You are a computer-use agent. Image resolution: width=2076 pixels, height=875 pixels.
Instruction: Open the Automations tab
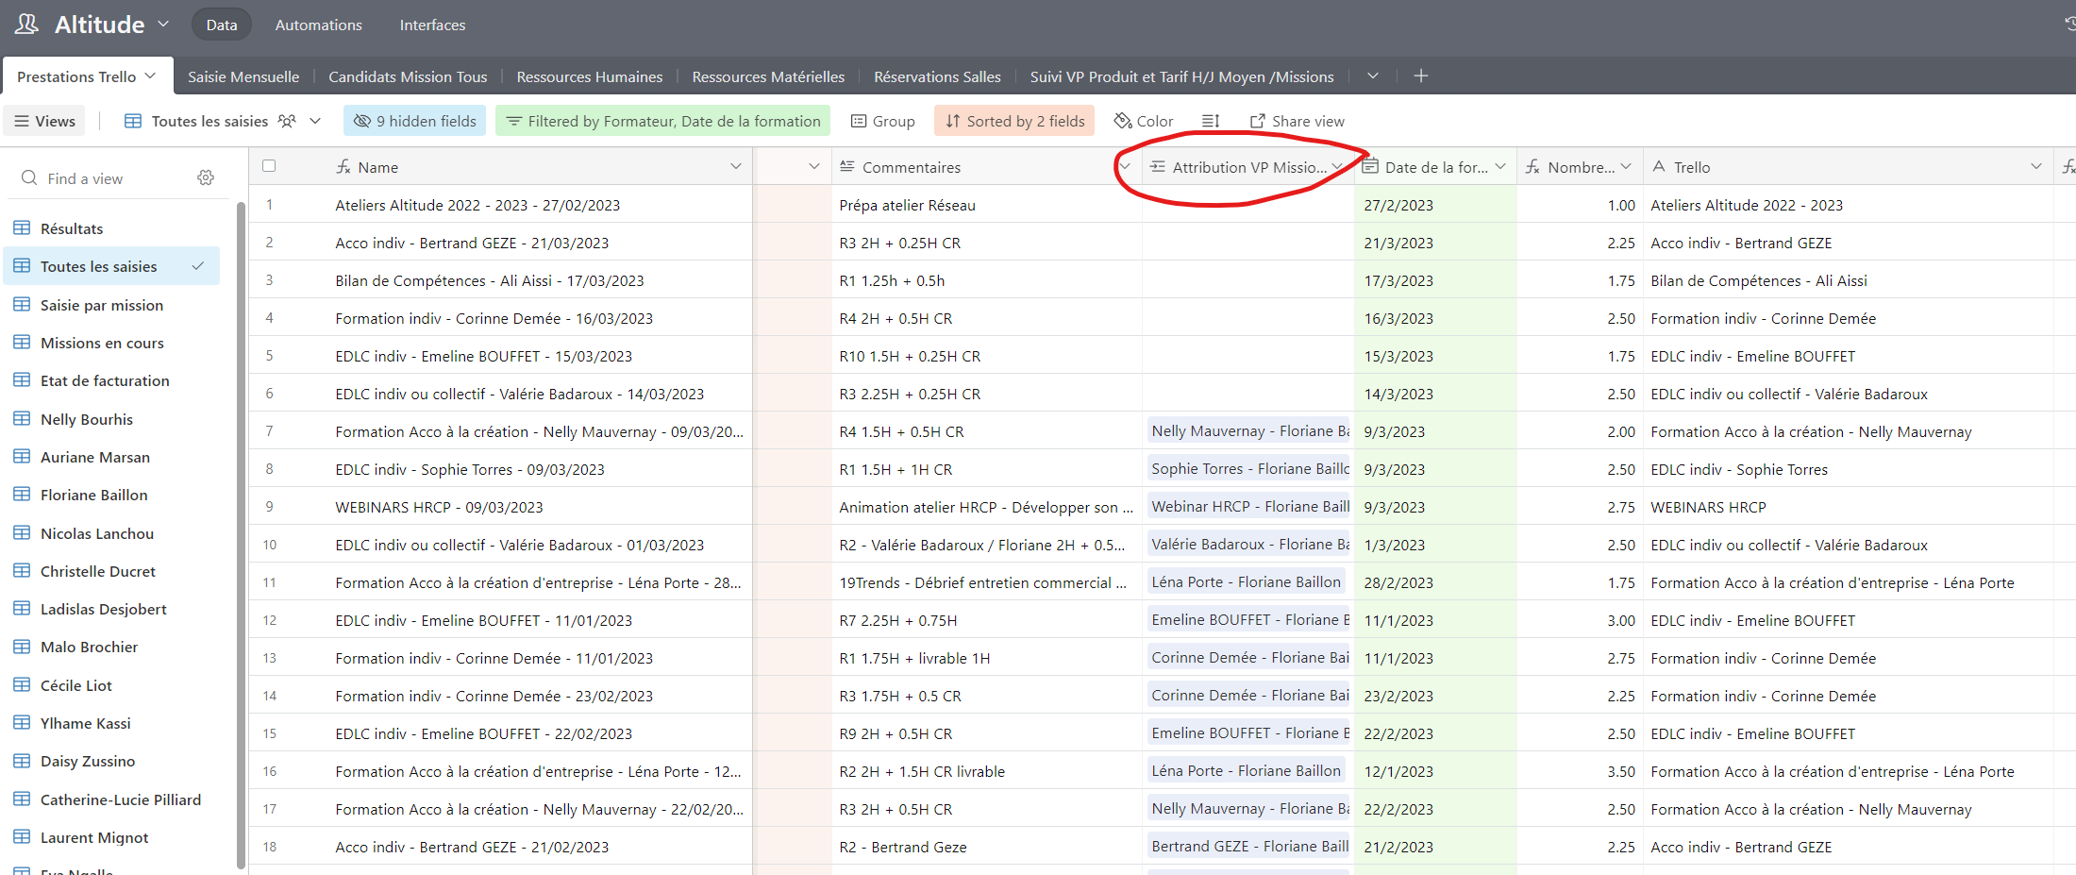(318, 25)
